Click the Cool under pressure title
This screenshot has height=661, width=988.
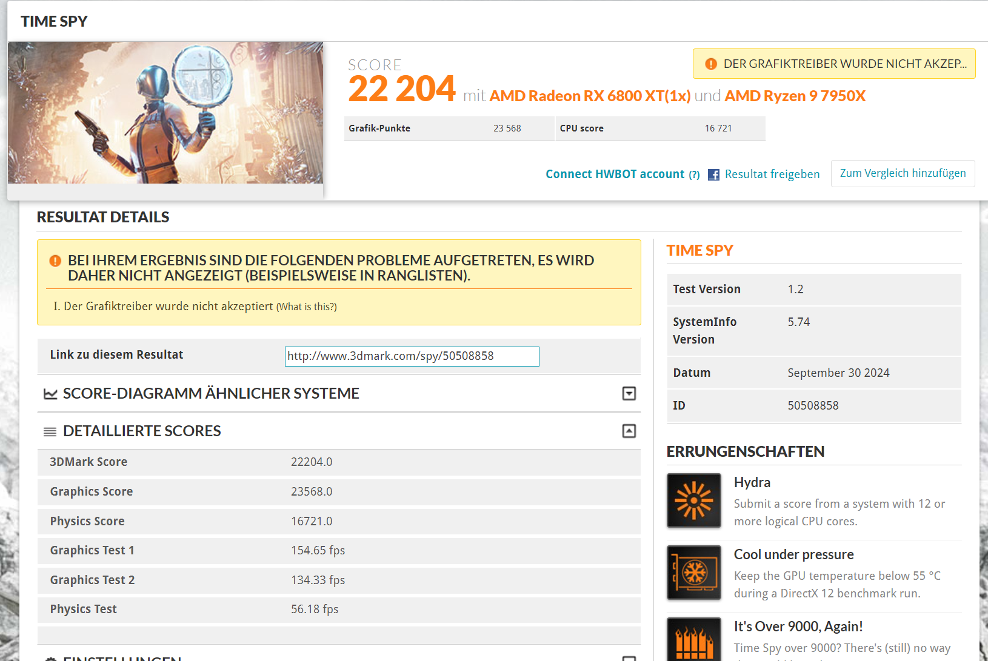(x=794, y=554)
